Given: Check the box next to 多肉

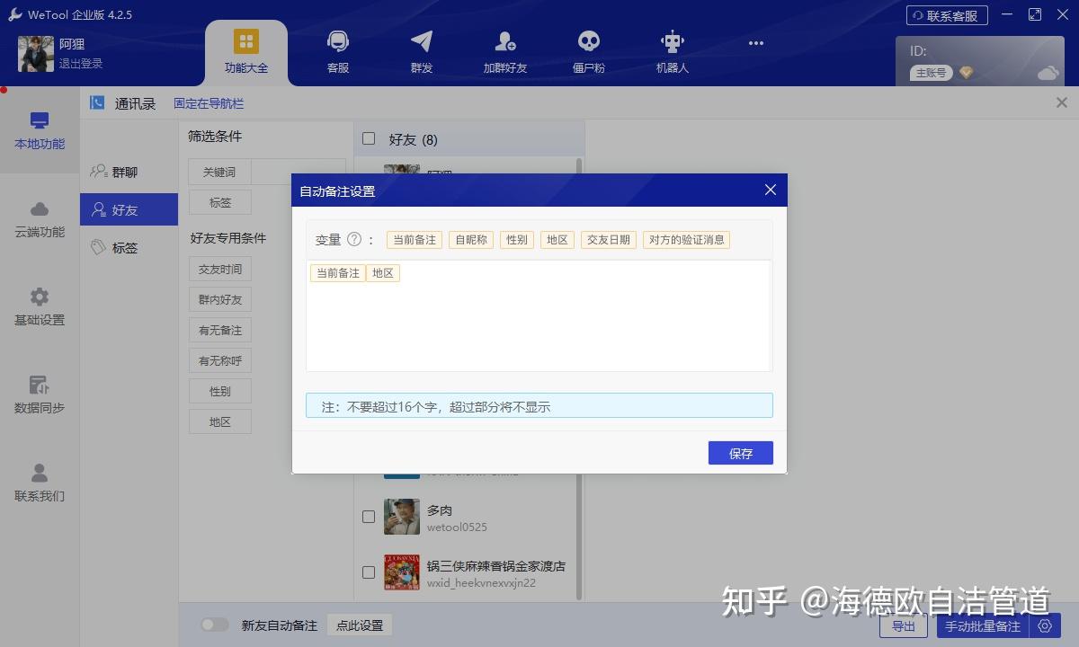Looking at the screenshot, I should point(369,517).
